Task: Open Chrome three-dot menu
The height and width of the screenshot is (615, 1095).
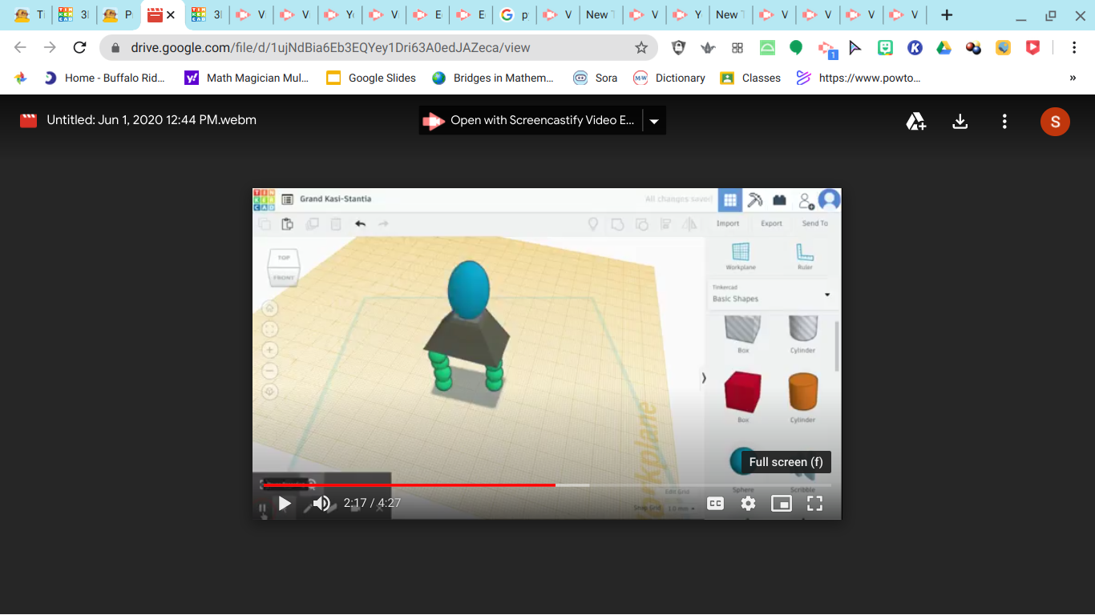Action: [1074, 47]
